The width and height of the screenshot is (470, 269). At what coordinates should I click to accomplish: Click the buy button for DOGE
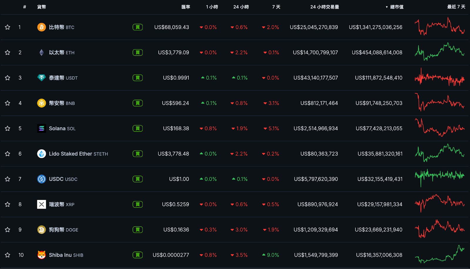(138, 229)
